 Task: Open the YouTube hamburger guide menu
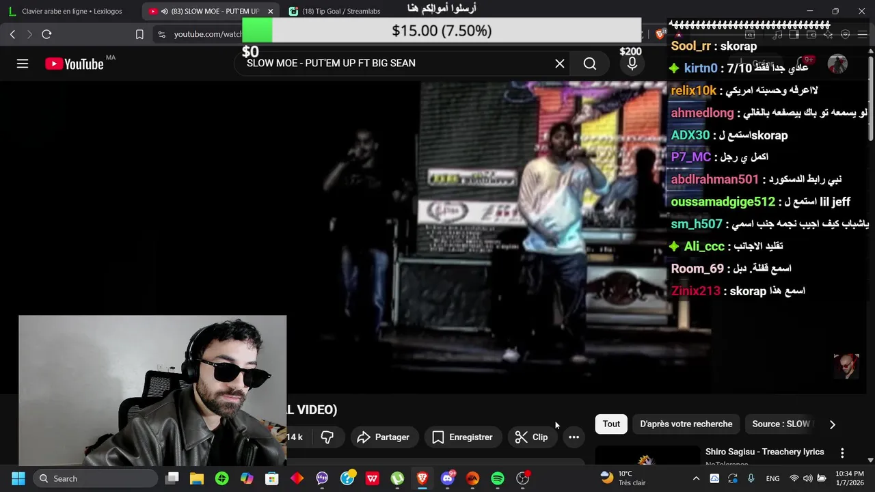(23, 64)
